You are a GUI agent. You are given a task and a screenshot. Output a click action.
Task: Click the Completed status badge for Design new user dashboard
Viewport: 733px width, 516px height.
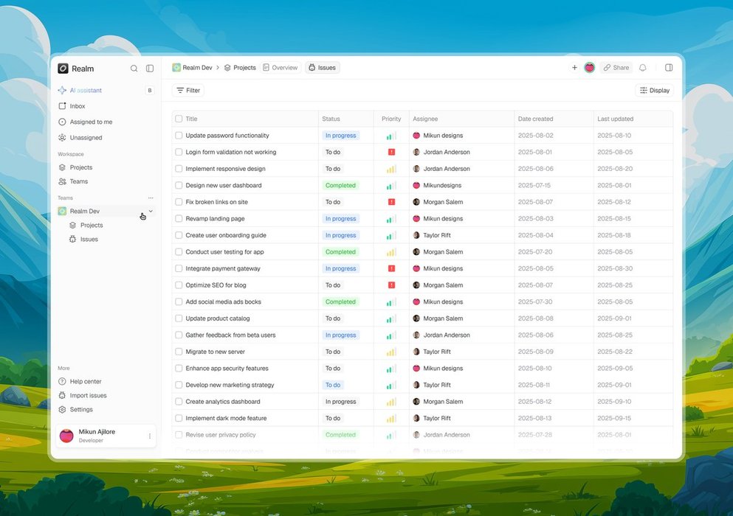[x=340, y=186]
